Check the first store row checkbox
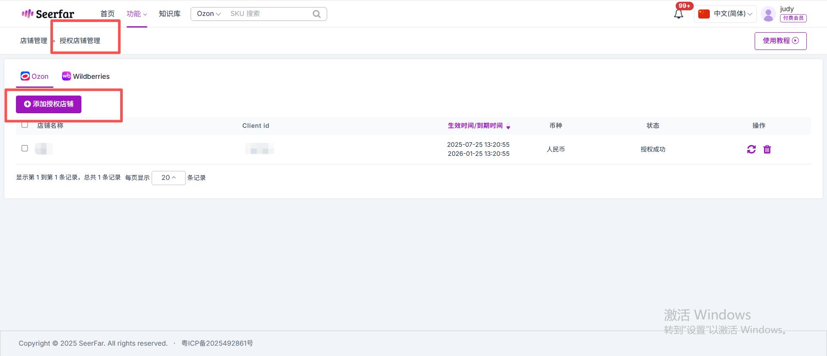 pos(25,148)
